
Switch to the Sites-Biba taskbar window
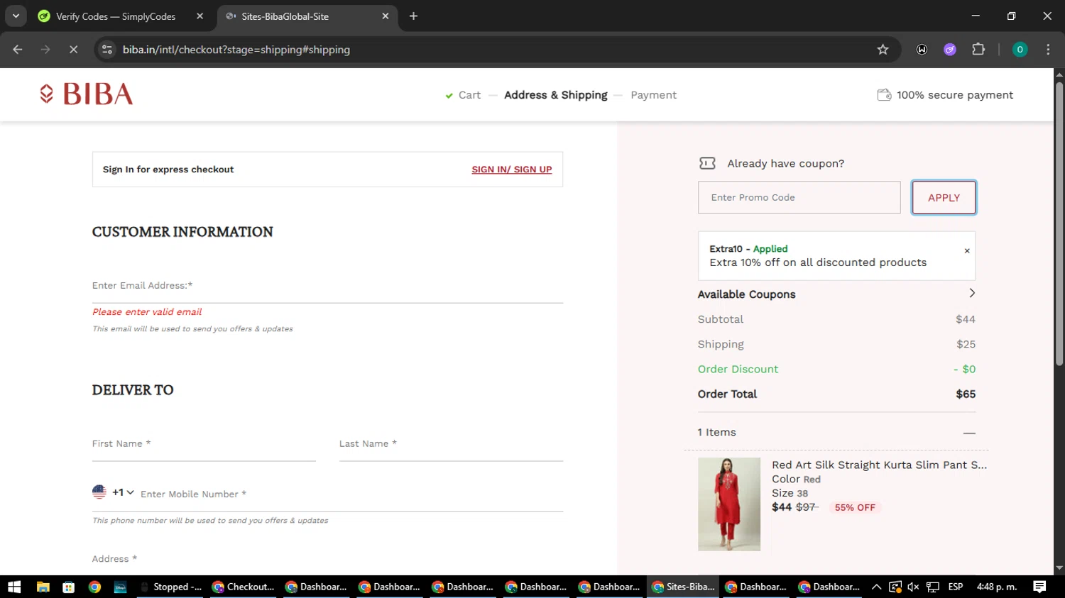683,587
